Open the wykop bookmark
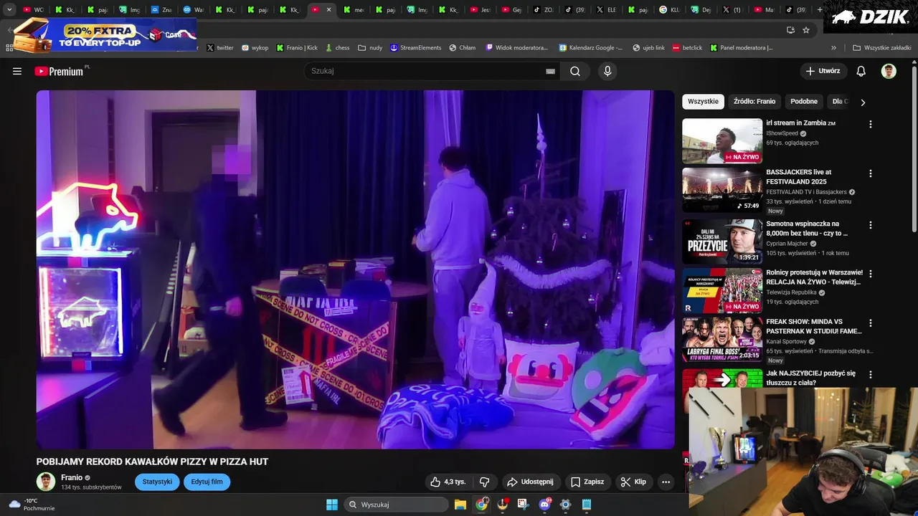Screen dimensions: 918x516 click(x=255, y=48)
